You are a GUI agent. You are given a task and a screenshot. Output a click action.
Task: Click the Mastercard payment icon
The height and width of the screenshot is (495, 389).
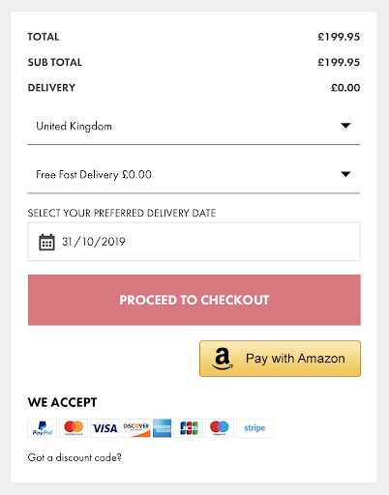[x=74, y=428]
